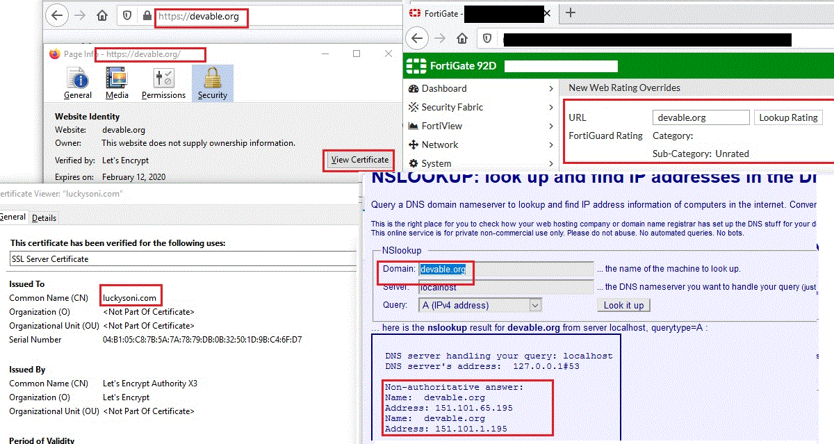Click forward arrow in devable.org browser
834x444 pixels.
click(81, 15)
